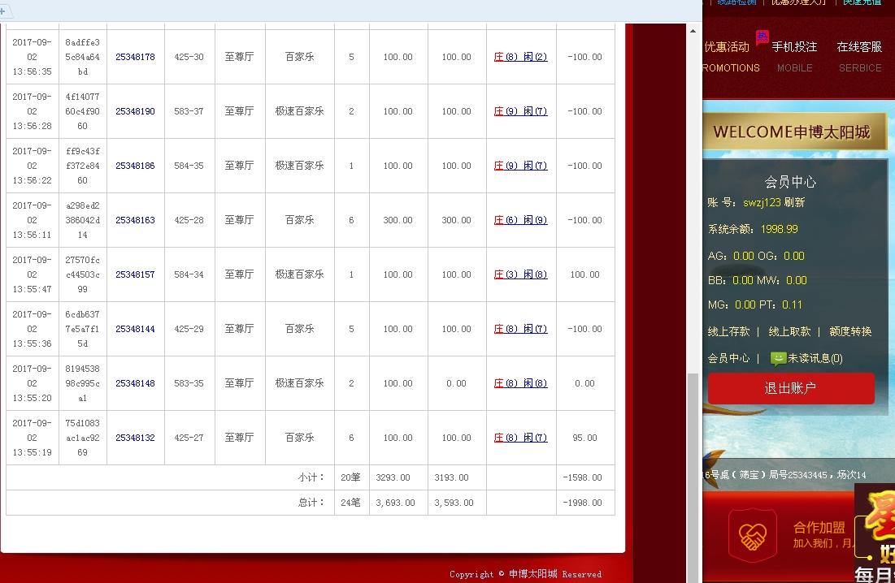895x583 pixels.
Task: Open the unread messages envelope icon
Action: (779, 357)
